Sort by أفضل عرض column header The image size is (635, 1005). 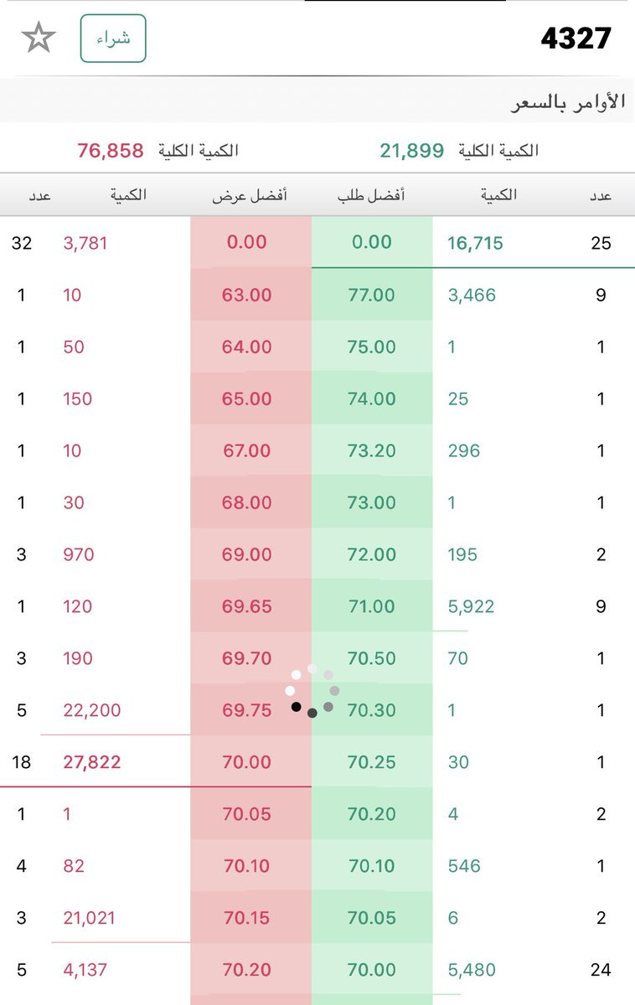pyautogui.click(x=250, y=195)
